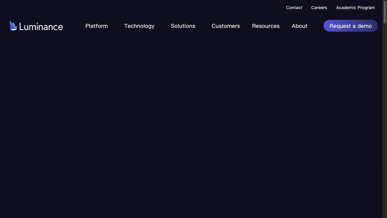This screenshot has height=218, width=387.
Task: Open the Contact link
Action: click(294, 8)
